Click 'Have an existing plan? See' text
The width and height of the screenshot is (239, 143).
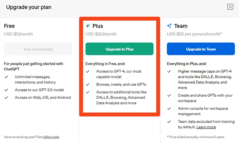coord(23,137)
